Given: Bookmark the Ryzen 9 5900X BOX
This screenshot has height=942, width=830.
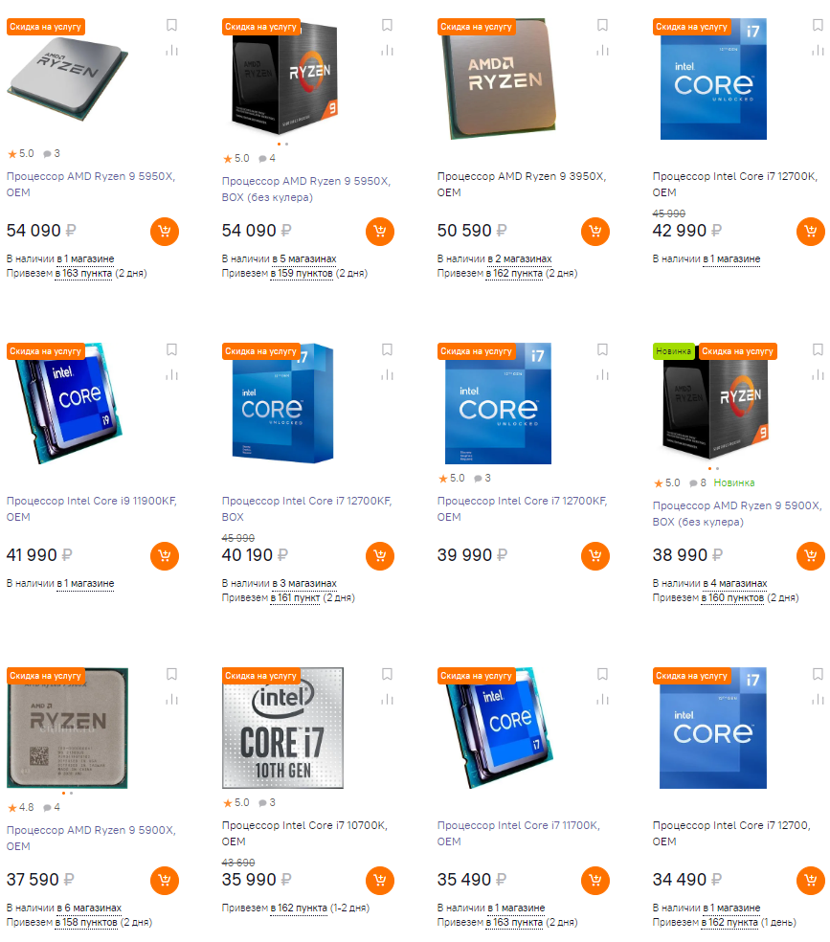Looking at the screenshot, I should [x=818, y=349].
